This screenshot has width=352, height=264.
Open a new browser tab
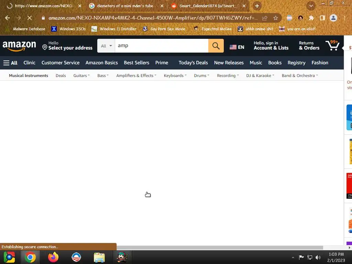257,6
